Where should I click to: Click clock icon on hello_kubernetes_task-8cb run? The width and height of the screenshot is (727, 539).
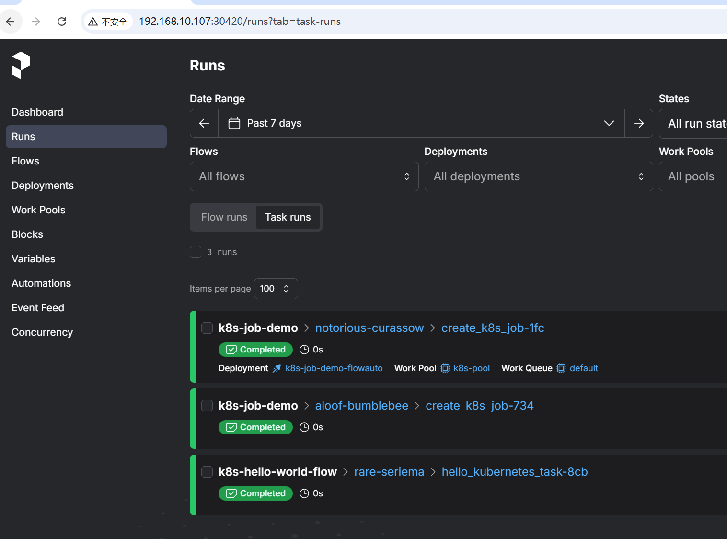pos(304,493)
